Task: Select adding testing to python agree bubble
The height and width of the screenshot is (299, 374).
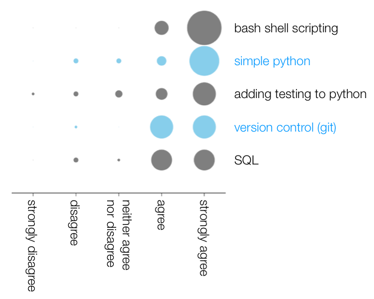Action: click(x=162, y=94)
